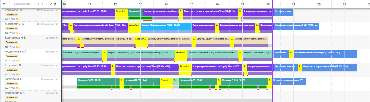Viewport: 370px width, 102px height.
Task: Select employee Андрияхова А.А.
Action: pos(16,51)
